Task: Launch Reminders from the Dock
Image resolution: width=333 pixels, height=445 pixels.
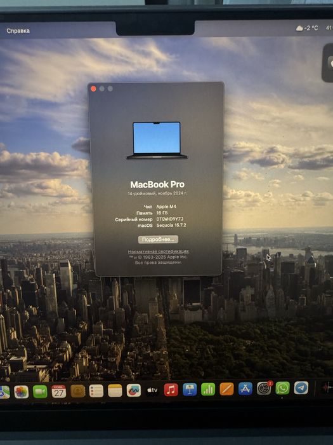Action: coord(96,391)
